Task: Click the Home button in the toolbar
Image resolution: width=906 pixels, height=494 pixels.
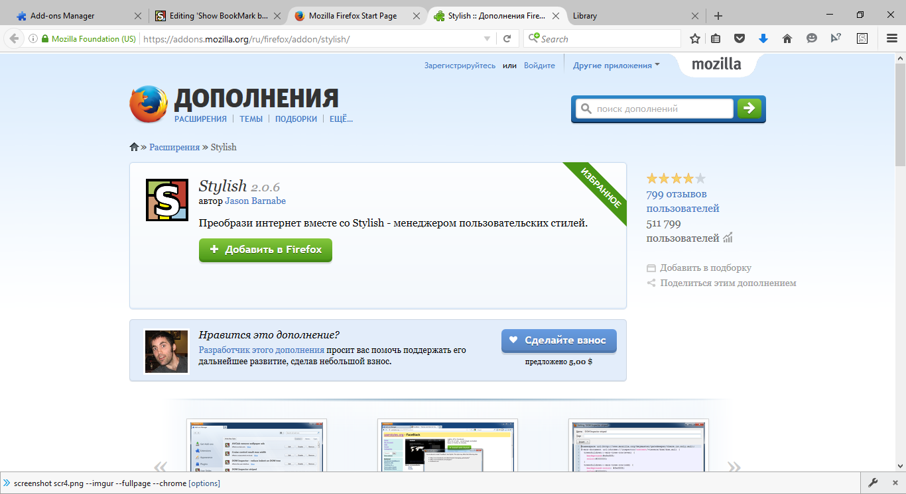Action: coord(787,38)
